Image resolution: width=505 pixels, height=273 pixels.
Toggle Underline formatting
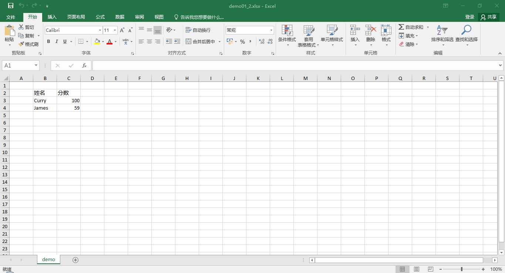65,41
